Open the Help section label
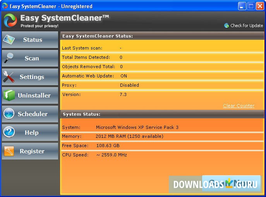This screenshot has height=197, width=266. 31,132
